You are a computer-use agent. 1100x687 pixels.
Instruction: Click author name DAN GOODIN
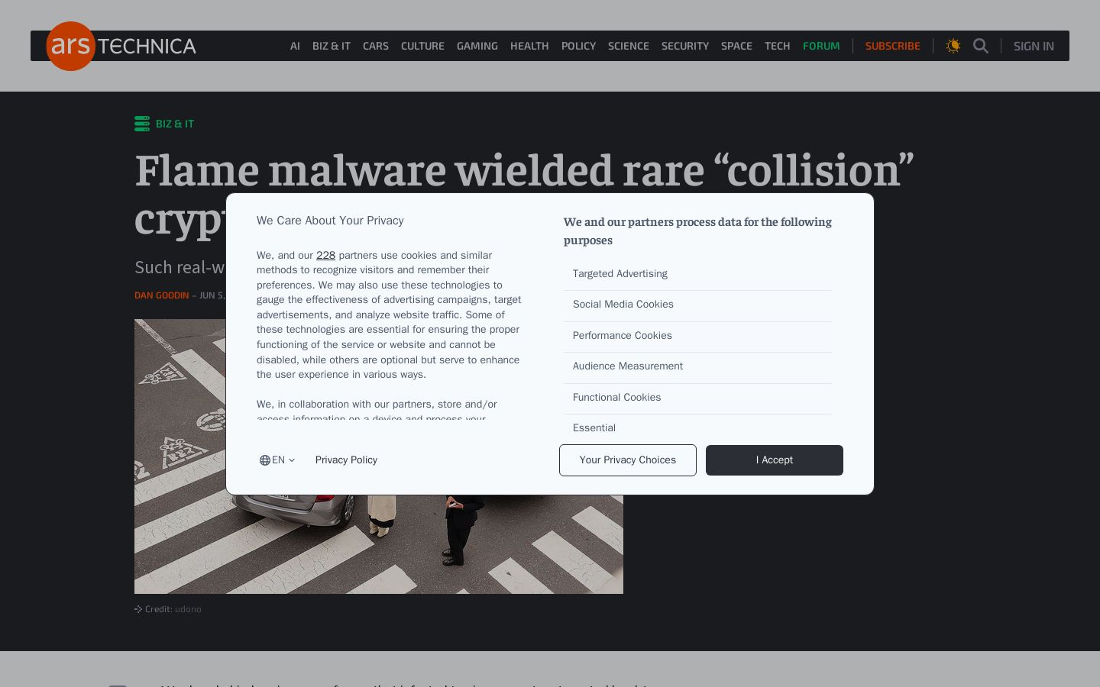coord(162,295)
